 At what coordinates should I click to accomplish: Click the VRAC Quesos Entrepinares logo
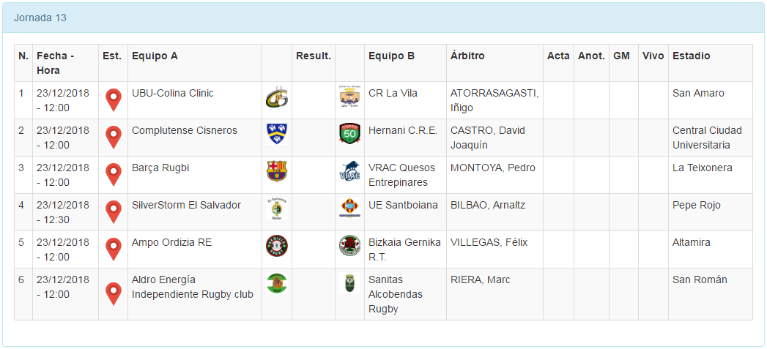tap(349, 171)
